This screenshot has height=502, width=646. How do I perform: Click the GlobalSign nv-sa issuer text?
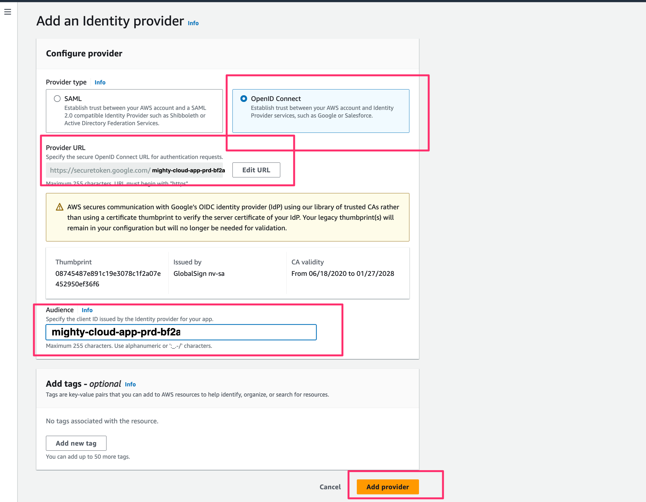[x=199, y=273]
